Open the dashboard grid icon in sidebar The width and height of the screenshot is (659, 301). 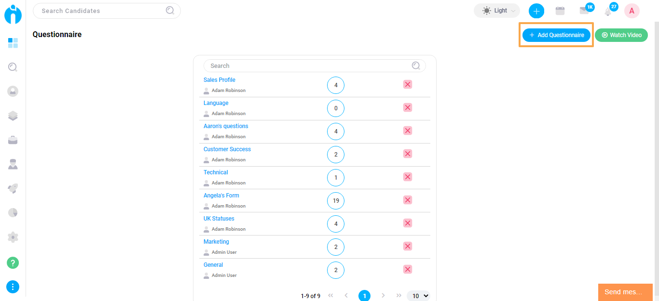pos(13,43)
